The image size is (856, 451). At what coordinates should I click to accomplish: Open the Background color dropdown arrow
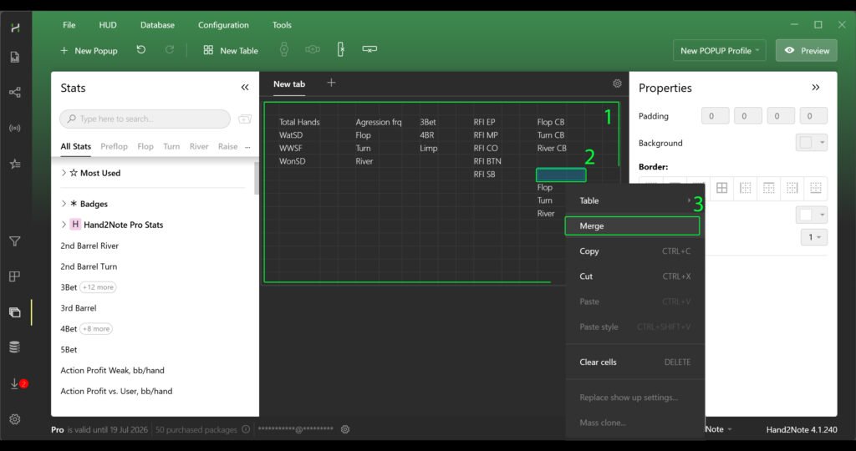click(823, 144)
